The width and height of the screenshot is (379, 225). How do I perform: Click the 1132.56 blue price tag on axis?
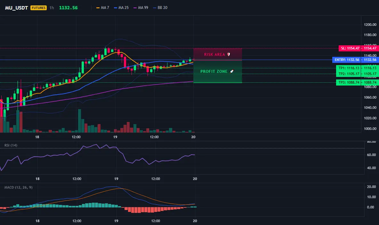pyautogui.click(x=370, y=60)
